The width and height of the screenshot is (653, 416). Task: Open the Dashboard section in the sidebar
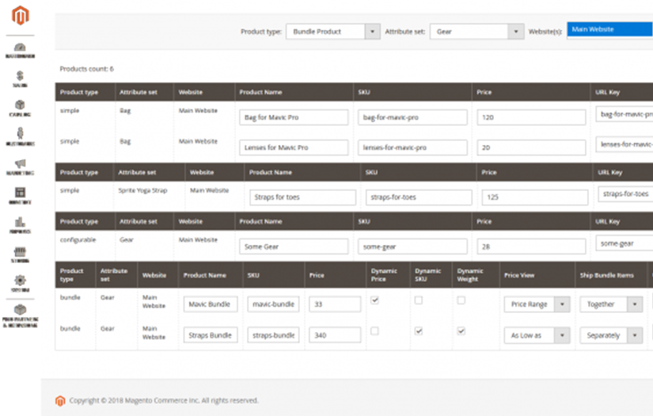coord(20,51)
